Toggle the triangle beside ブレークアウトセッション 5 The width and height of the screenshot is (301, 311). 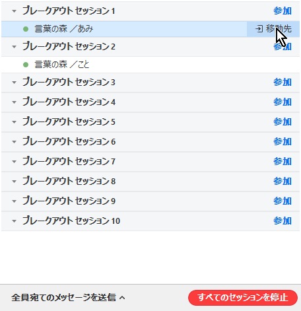[x=15, y=122]
